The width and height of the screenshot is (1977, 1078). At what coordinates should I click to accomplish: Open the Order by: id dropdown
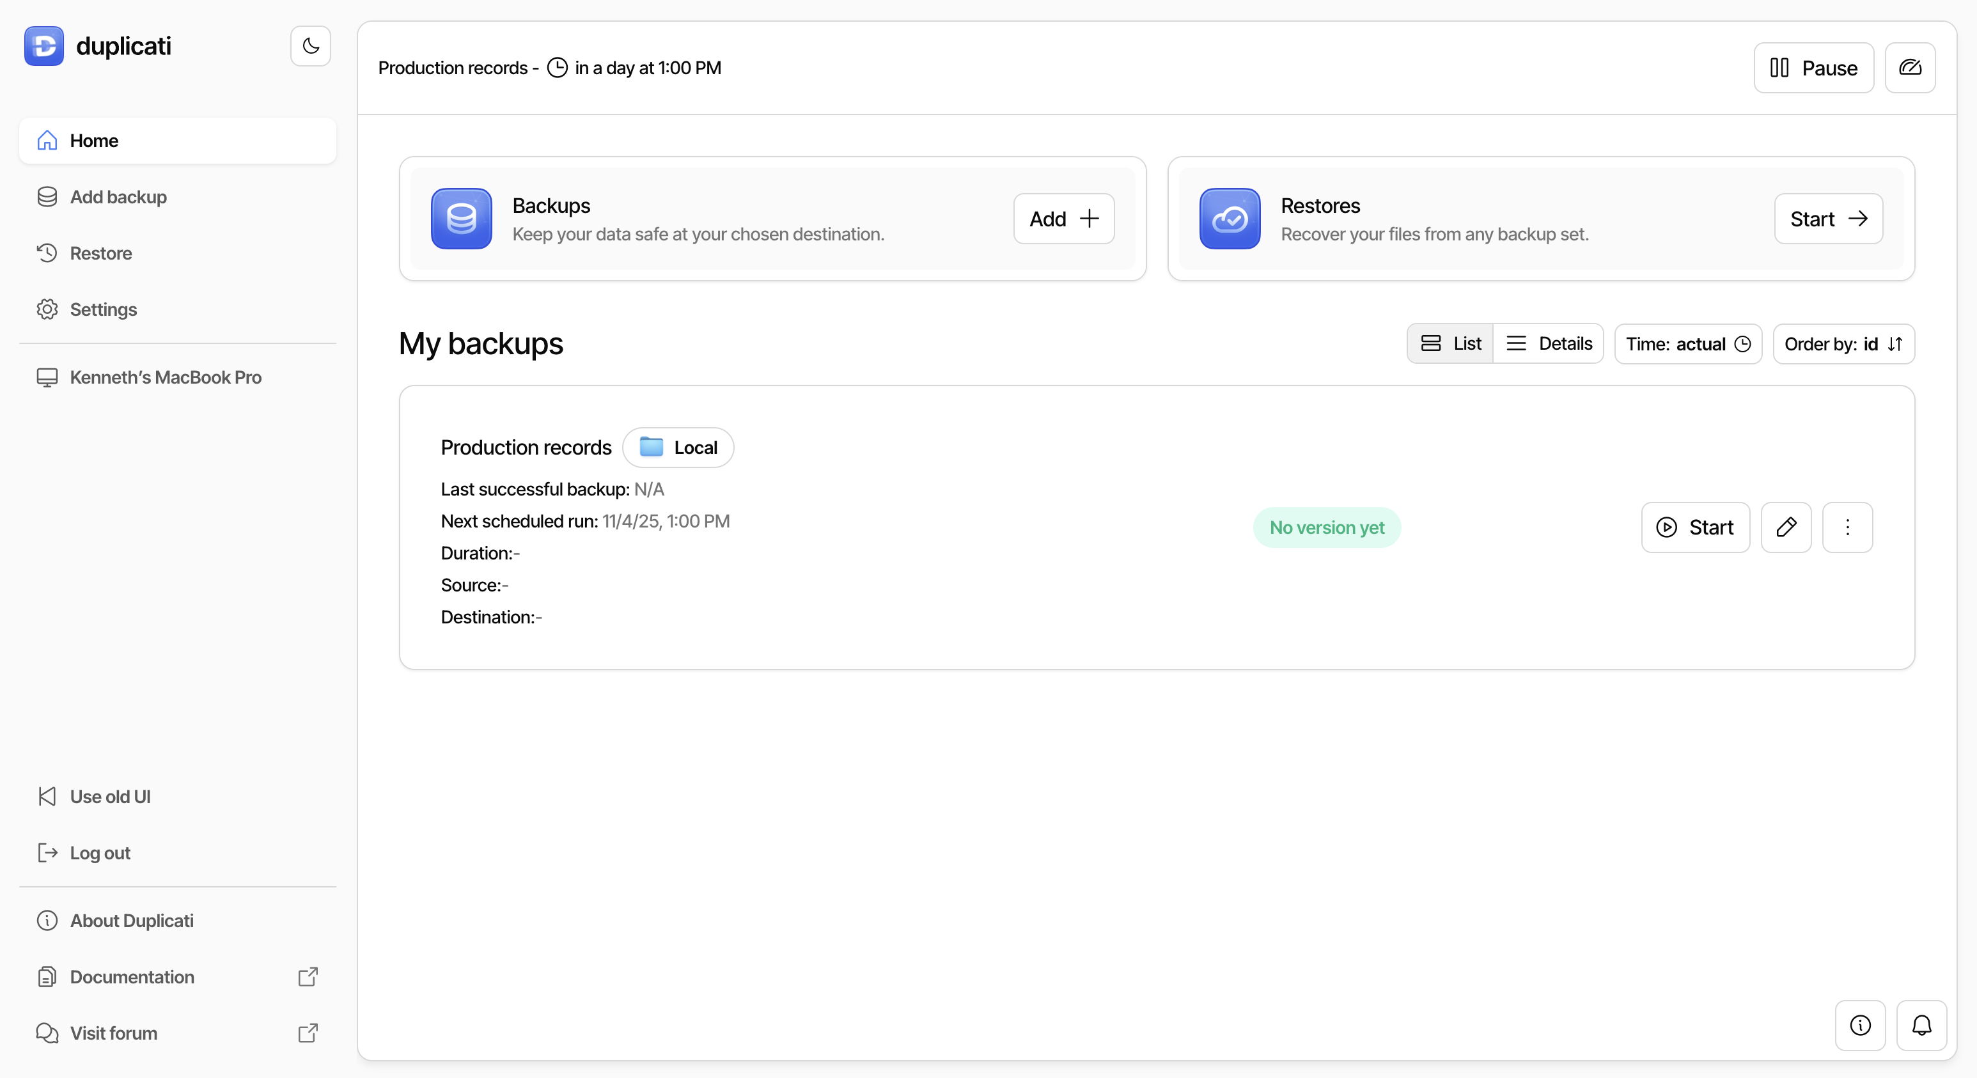click(x=1843, y=344)
